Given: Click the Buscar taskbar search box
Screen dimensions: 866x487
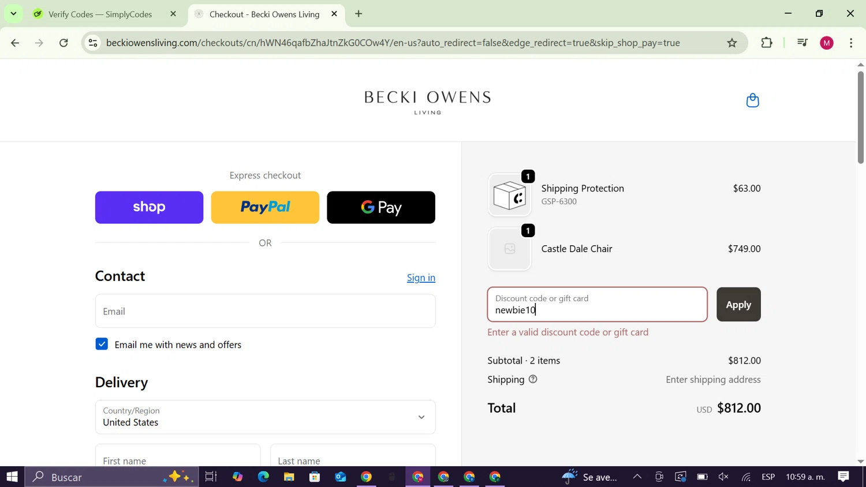Looking at the screenshot, I should click(x=111, y=477).
